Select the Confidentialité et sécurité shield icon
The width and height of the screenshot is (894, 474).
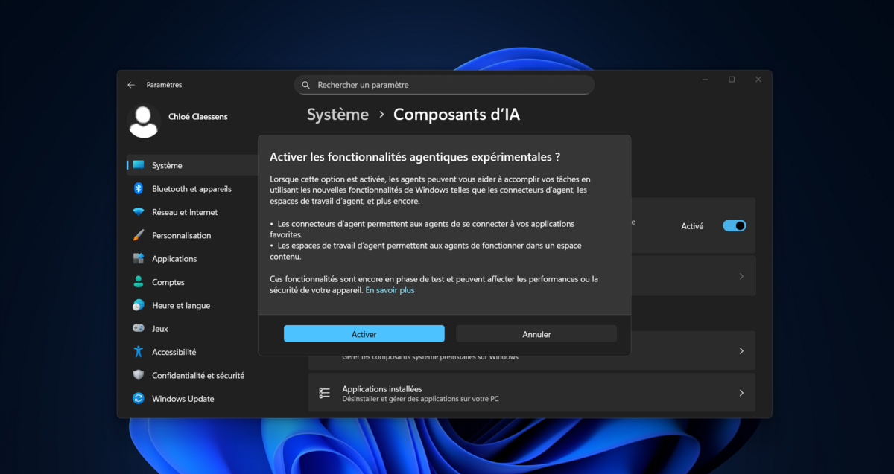pyautogui.click(x=139, y=375)
